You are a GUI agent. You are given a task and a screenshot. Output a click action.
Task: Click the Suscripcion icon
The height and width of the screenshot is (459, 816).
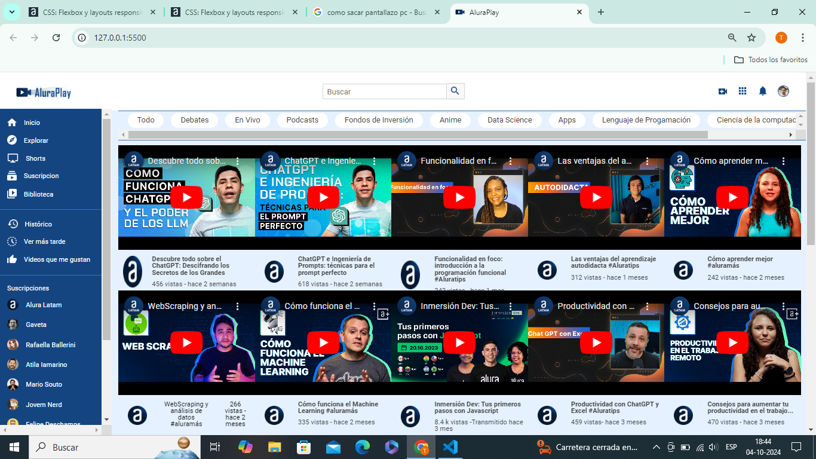pos(12,176)
